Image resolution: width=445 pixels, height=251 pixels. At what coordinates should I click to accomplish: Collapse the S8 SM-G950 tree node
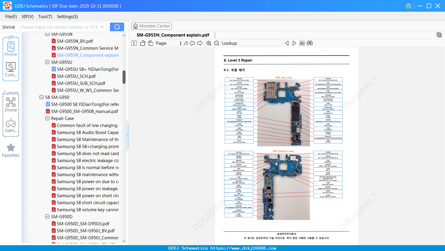point(41,97)
